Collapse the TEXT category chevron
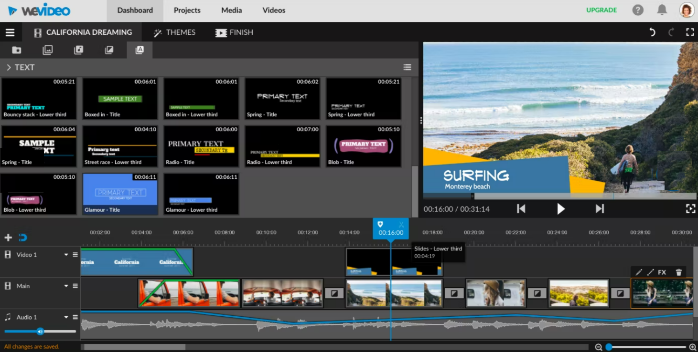The image size is (698, 352). (x=9, y=67)
